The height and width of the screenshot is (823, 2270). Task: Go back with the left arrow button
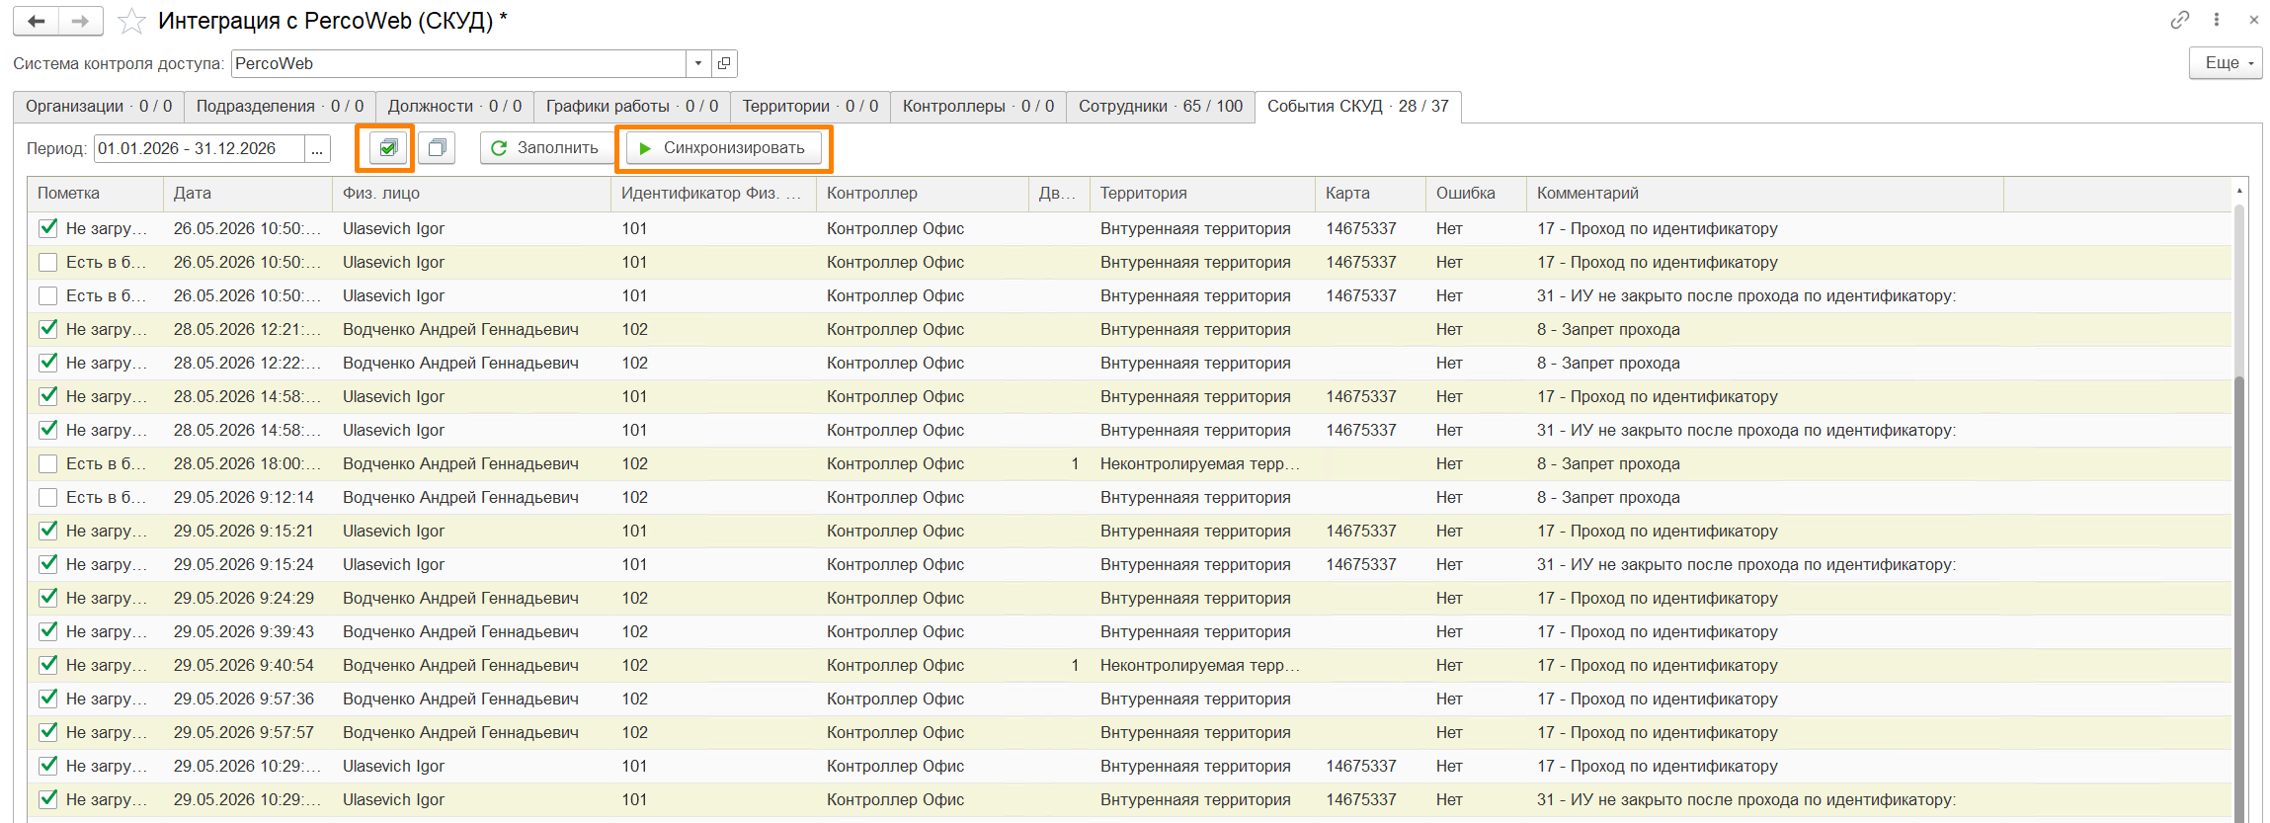coord(37,21)
